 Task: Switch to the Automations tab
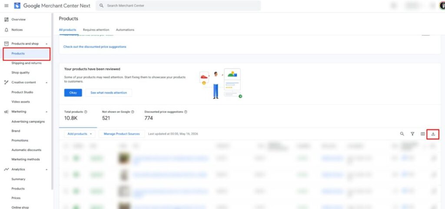coord(125,30)
